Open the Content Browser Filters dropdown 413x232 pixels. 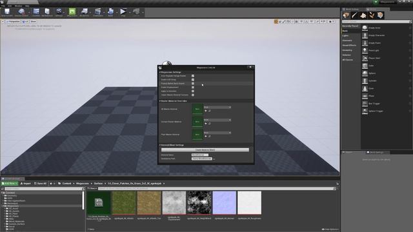tap(92, 189)
